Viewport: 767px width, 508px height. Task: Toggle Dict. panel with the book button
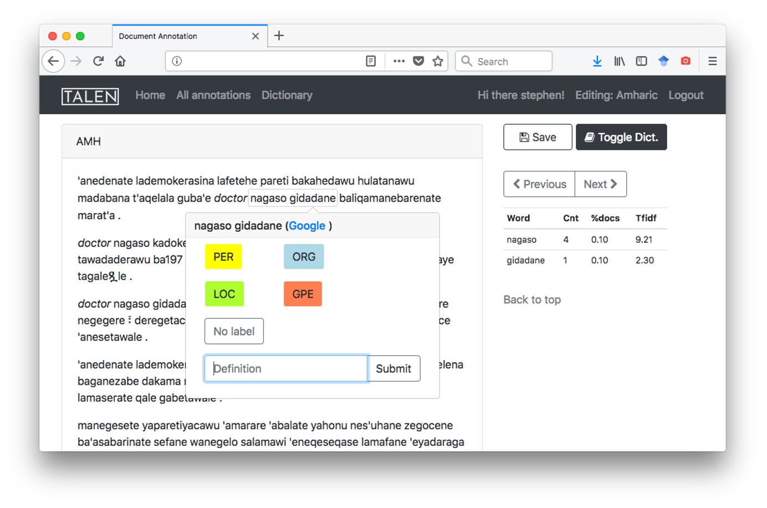pos(621,137)
